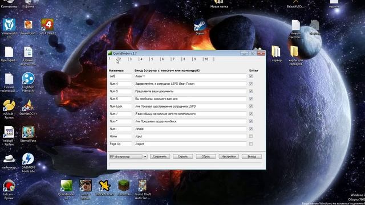Screen dimensions: 365x205
Task: Select the 'карты для серверов' folder
Action: tap(294, 52)
